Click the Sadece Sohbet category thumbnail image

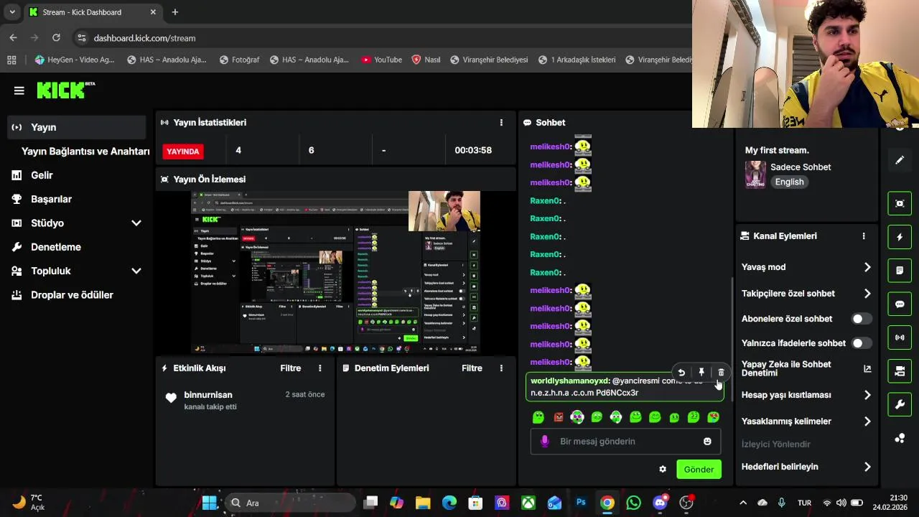[x=755, y=174]
